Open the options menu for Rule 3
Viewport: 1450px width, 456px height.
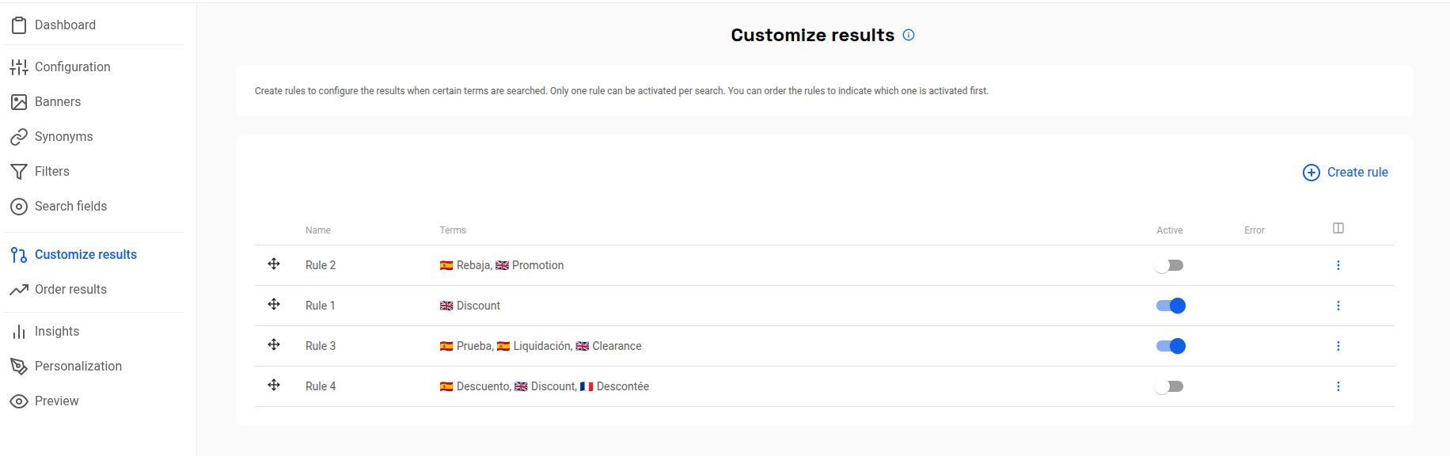[x=1338, y=346]
